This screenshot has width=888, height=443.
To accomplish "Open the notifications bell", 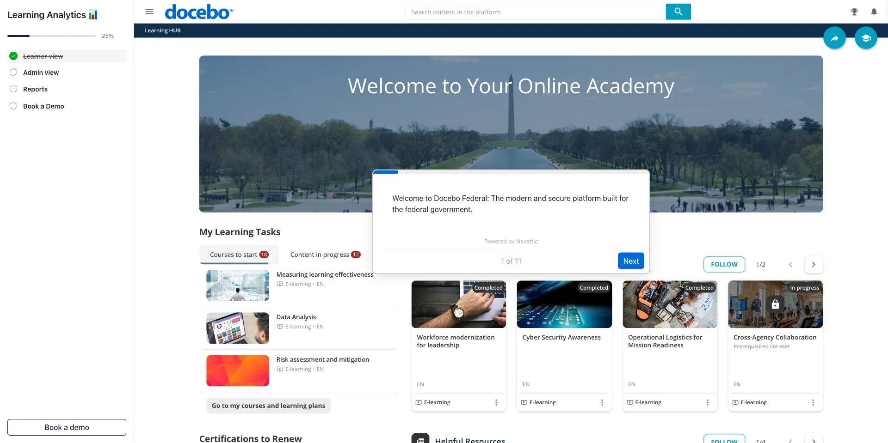I will tap(874, 12).
